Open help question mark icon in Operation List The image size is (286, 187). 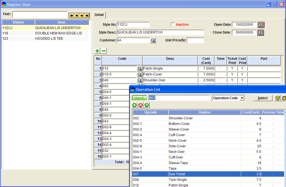pyautogui.click(x=277, y=98)
